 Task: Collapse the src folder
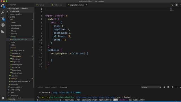point(11,20)
